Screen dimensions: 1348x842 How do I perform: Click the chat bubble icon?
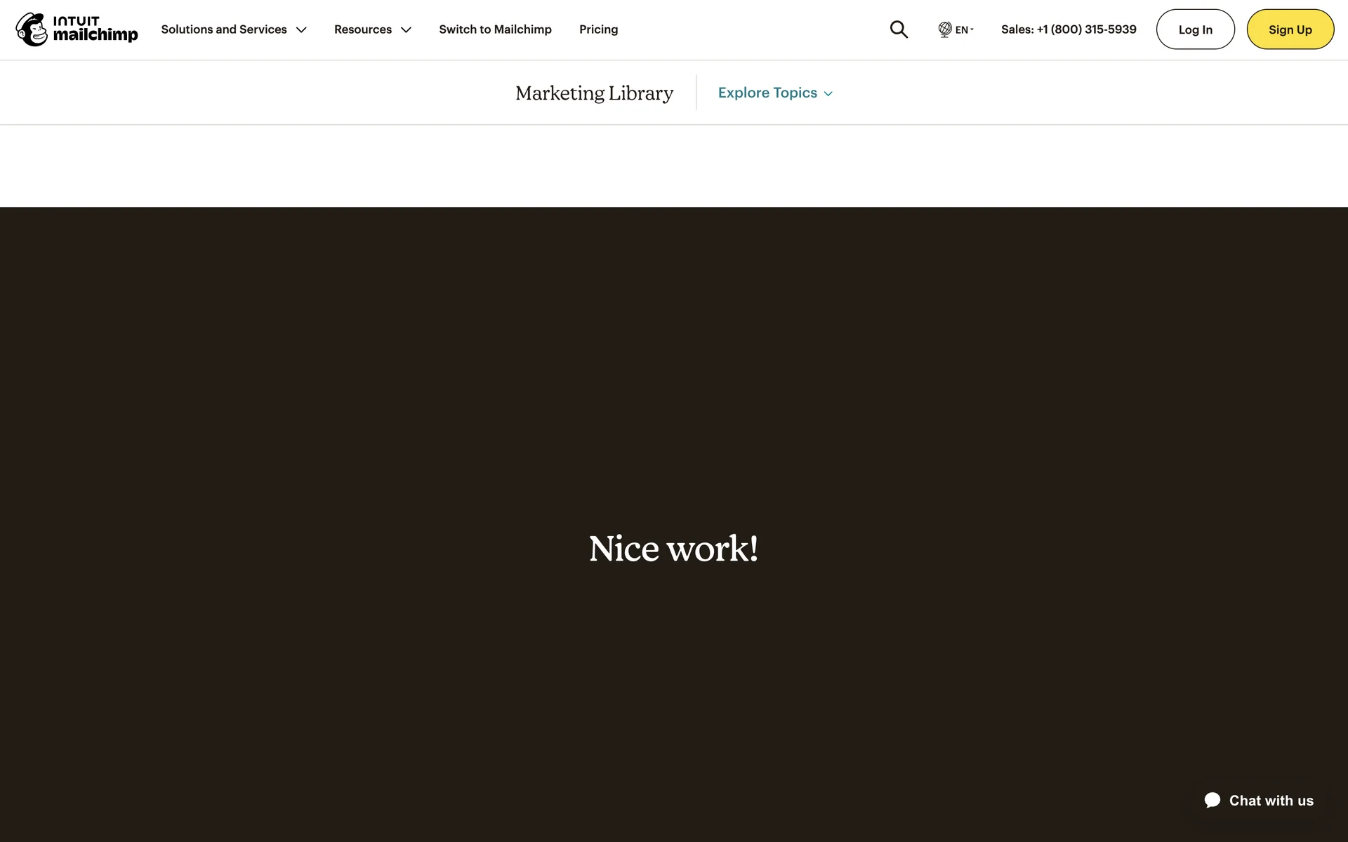(x=1212, y=801)
